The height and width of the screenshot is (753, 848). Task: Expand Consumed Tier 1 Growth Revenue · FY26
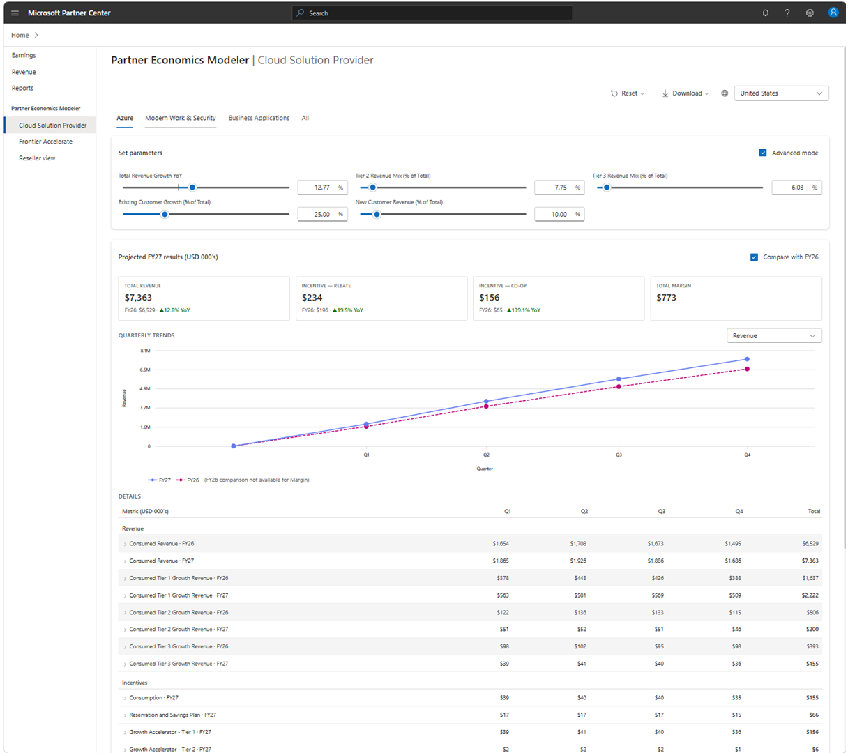125,578
